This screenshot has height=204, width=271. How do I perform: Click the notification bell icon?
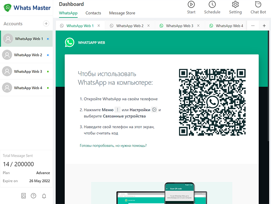[x=44, y=196]
